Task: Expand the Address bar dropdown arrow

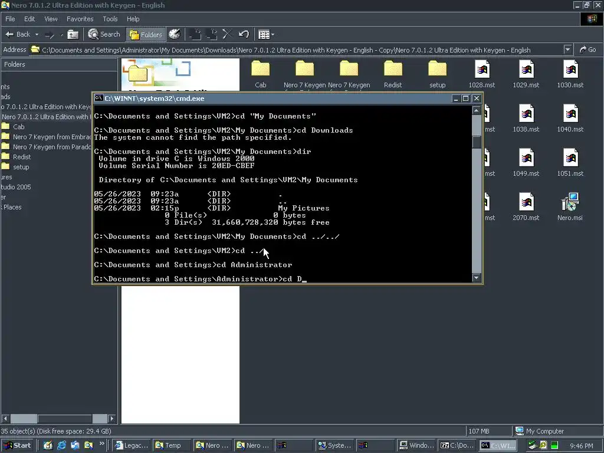Action: 567,50
